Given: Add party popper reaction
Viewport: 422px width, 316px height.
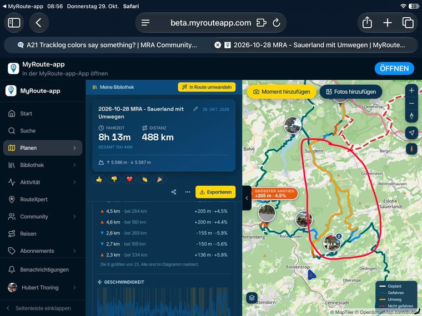Looking at the screenshot, I should [x=160, y=179].
